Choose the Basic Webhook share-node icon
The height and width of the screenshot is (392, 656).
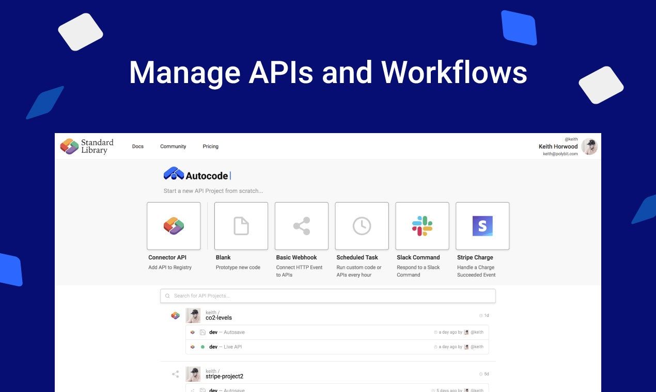(x=301, y=225)
